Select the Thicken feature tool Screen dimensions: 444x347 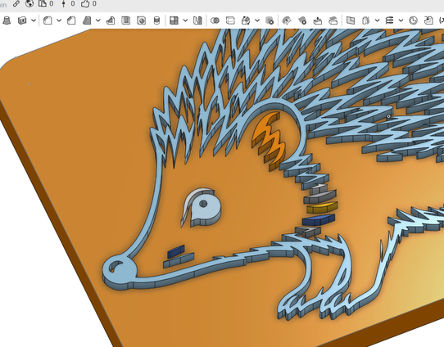tap(22, 20)
